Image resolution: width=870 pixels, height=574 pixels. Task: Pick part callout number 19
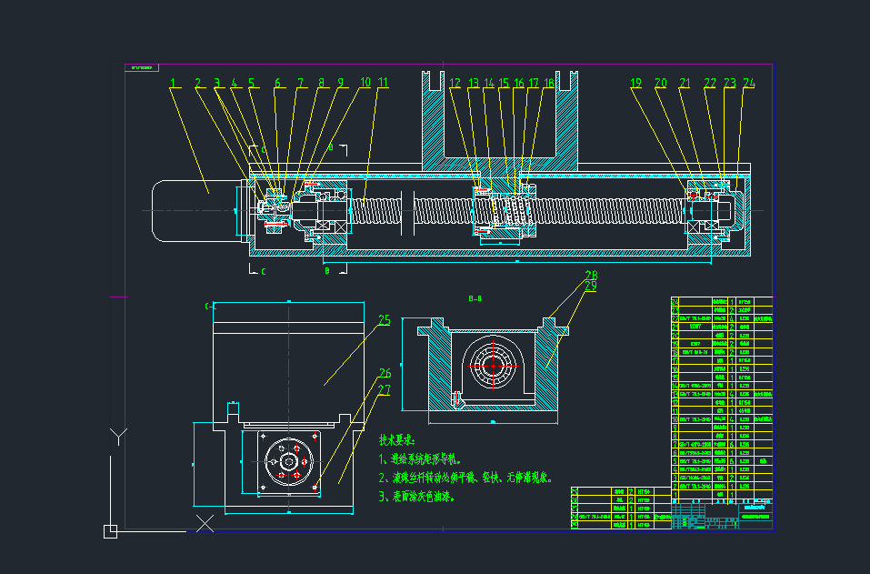pos(635,84)
